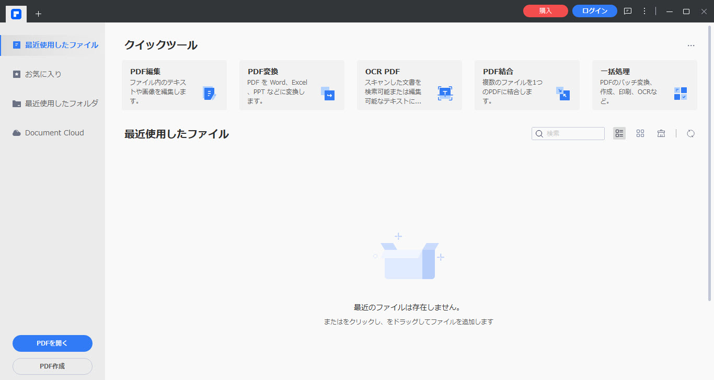The height and width of the screenshot is (380, 714).
Task: Open クイックツール more options ellipsis
Action: coord(691,45)
